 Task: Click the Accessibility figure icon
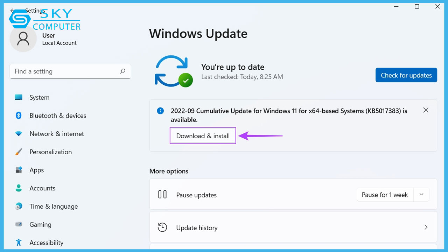pos(19,243)
